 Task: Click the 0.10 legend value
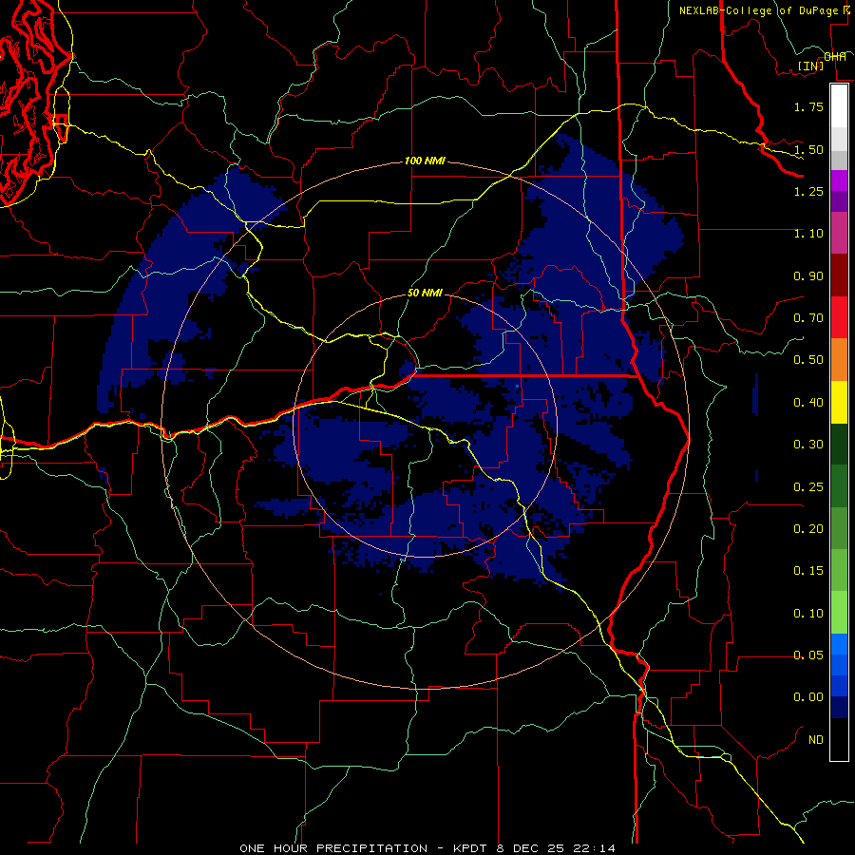tap(808, 614)
